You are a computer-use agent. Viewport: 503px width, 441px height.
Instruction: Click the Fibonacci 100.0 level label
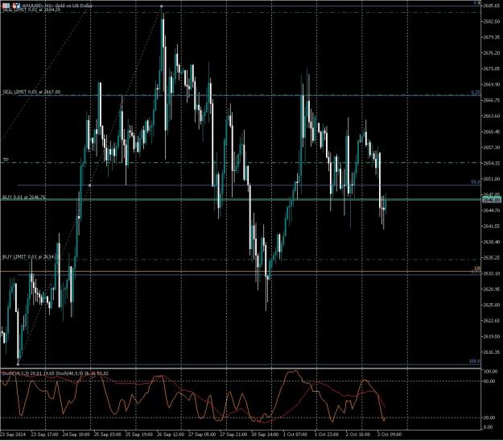tap(475, 361)
